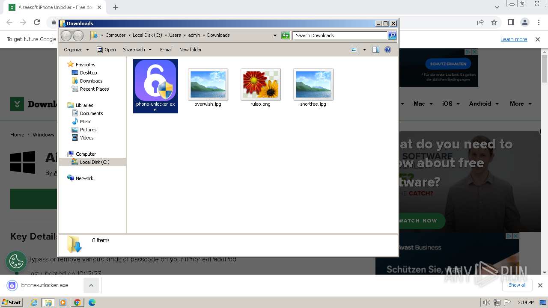548x308 pixels.
Task: Open the Share with dropdown
Action: pos(137,50)
